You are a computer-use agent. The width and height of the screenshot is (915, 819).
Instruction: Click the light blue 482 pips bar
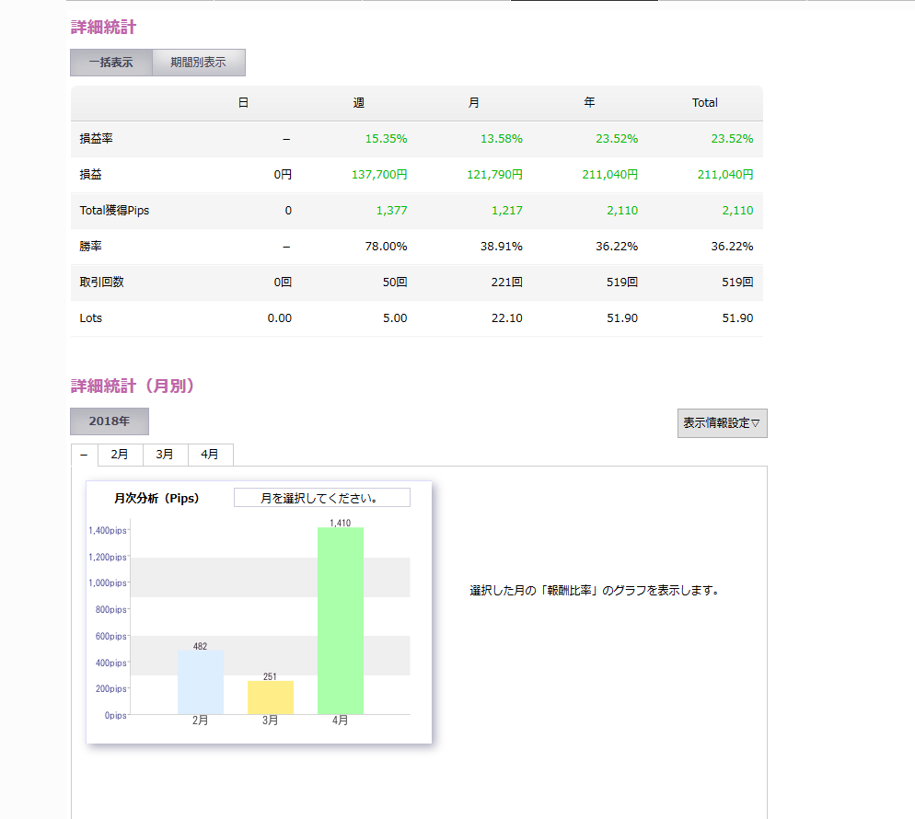point(201,682)
